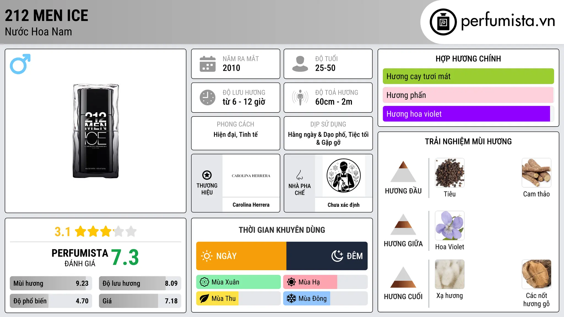Click the nose icon above NHÀ PHA CHẾ
This screenshot has height=317, width=564.
coord(300,175)
